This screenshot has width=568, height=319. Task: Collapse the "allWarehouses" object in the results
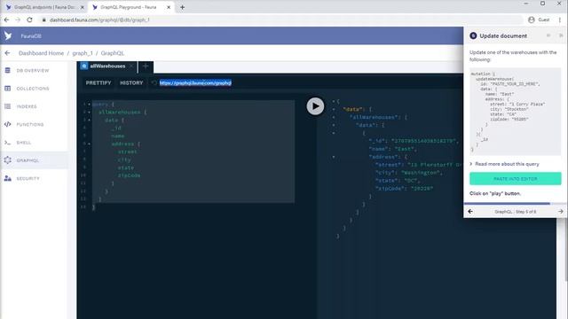pyautogui.click(x=334, y=117)
